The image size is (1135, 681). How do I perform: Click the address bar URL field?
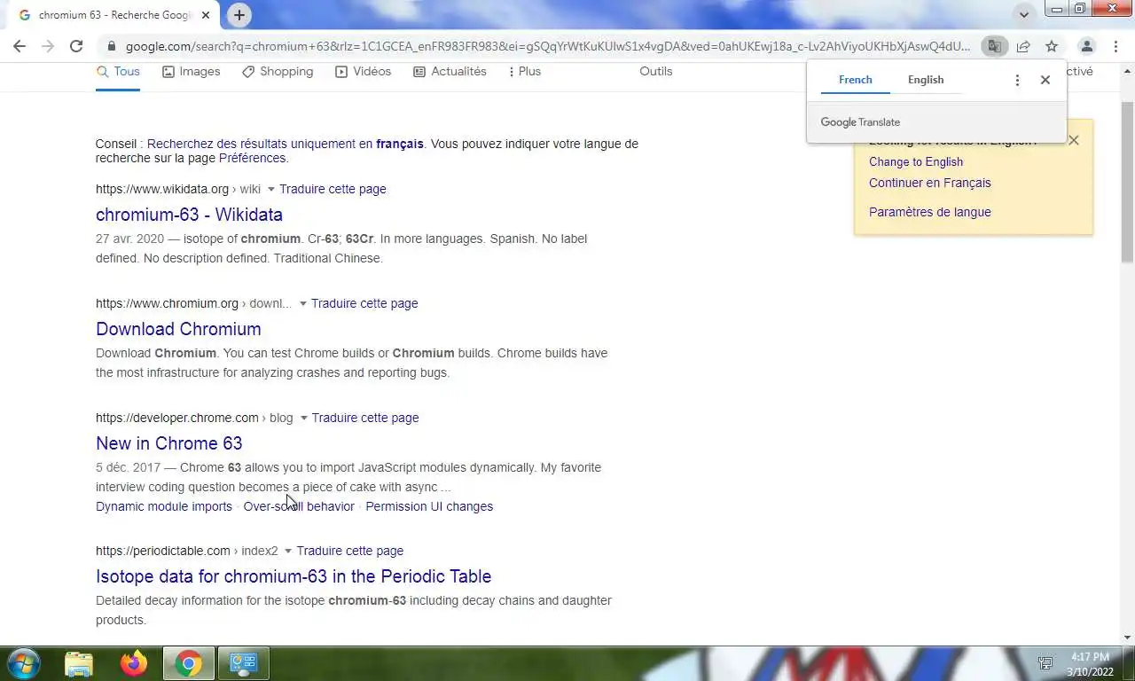[547, 46]
